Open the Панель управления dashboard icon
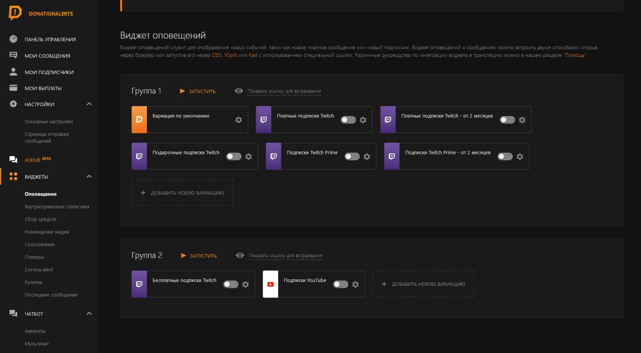This screenshot has height=353, width=641. 13,39
